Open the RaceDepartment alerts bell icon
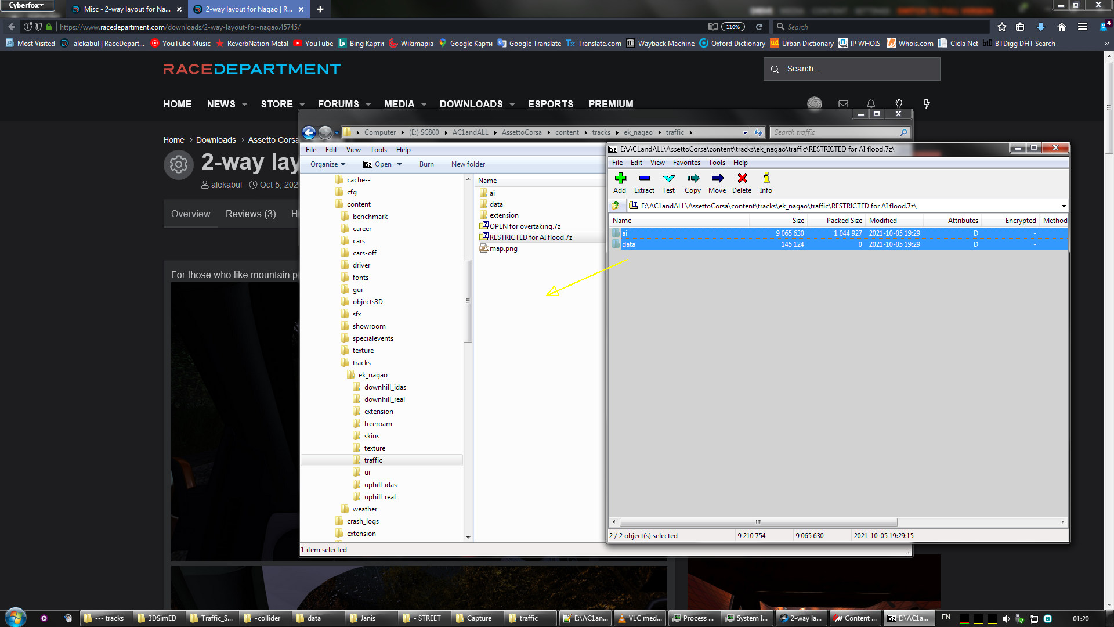Screen dimensions: 1114x627 (x=871, y=104)
